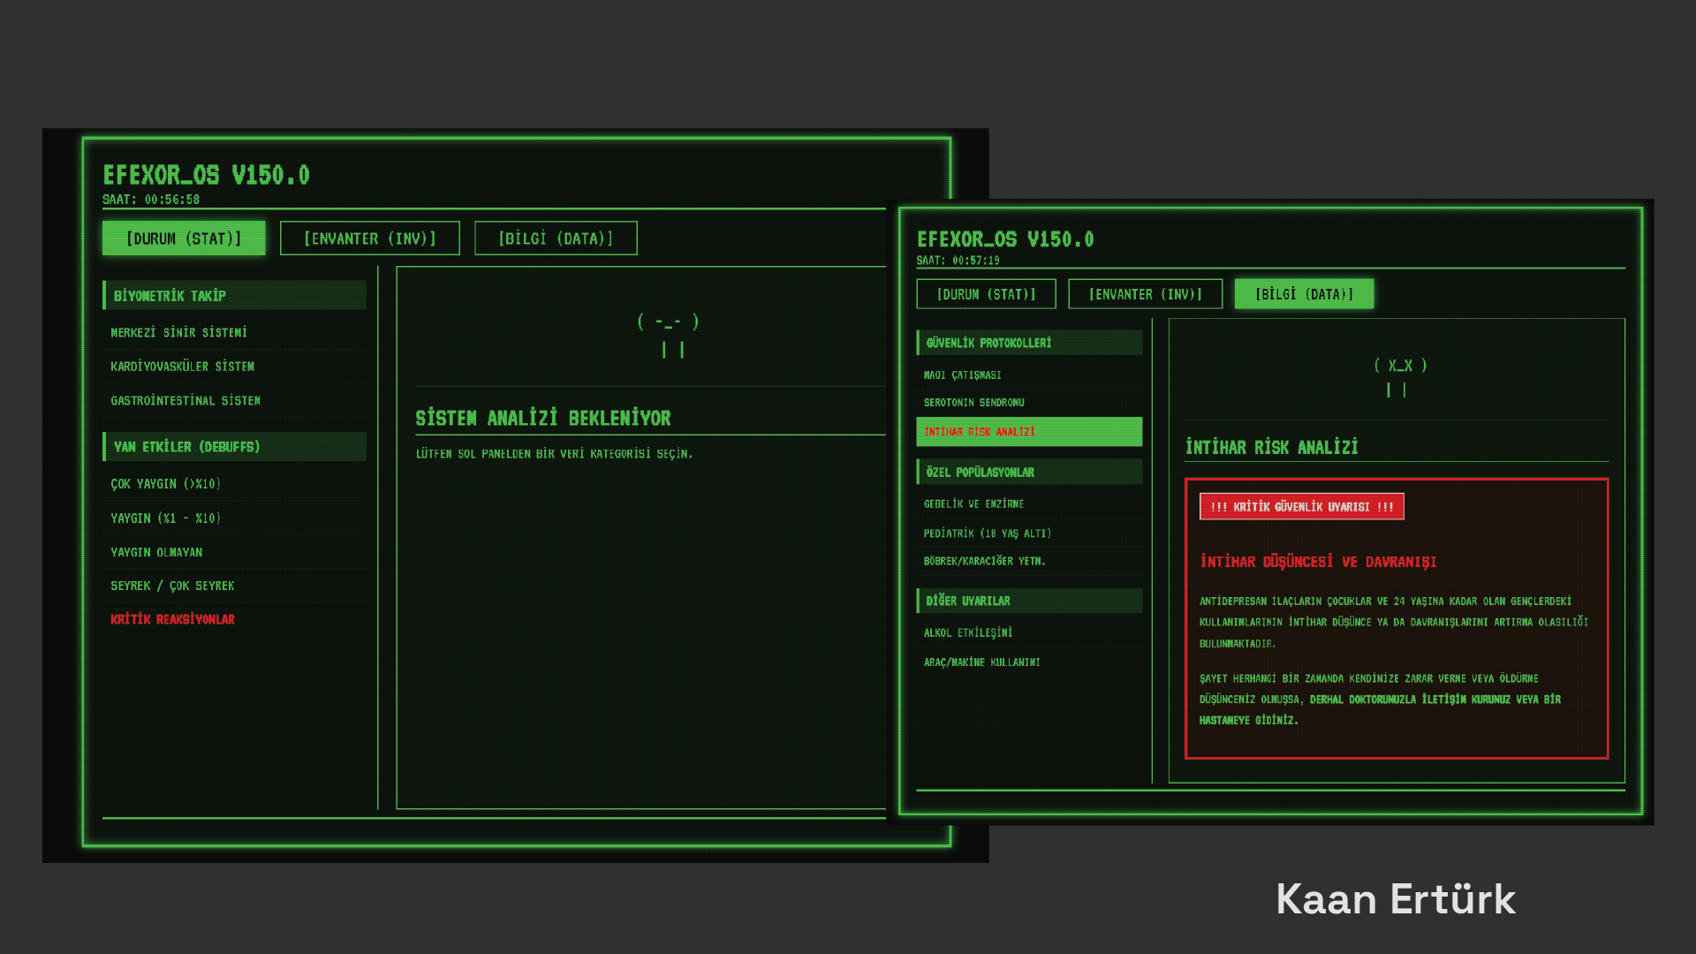Select Merkezi Sinir Sistemi entry
Viewport: 1696px width, 954px height.
tap(234, 333)
